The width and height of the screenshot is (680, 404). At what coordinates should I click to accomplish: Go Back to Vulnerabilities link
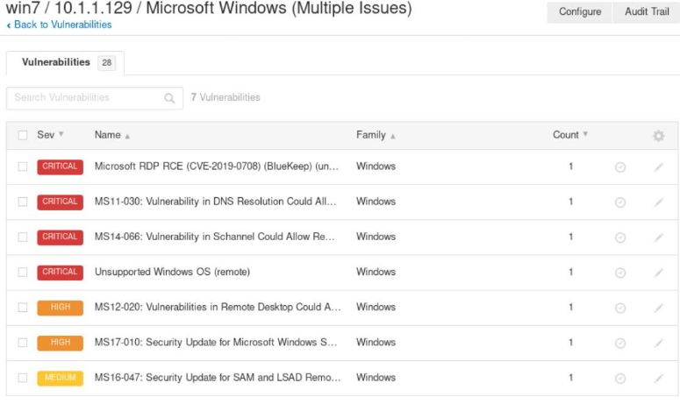[x=60, y=25]
